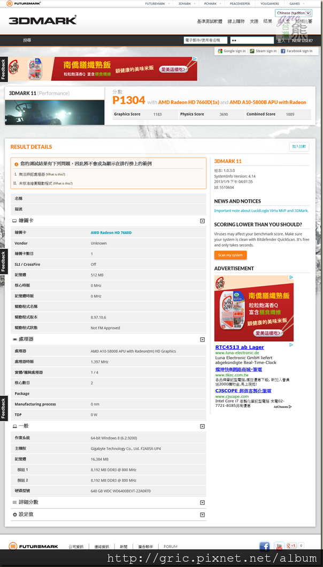
Task: Collapse the 處理器 section
Action: [202, 339]
